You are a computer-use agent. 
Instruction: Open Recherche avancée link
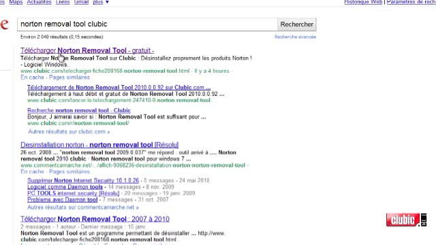(295, 37)
